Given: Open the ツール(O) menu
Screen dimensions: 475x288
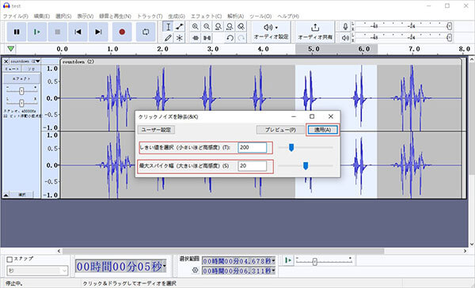Looking at the screenshot, I should tap(260, 16).
